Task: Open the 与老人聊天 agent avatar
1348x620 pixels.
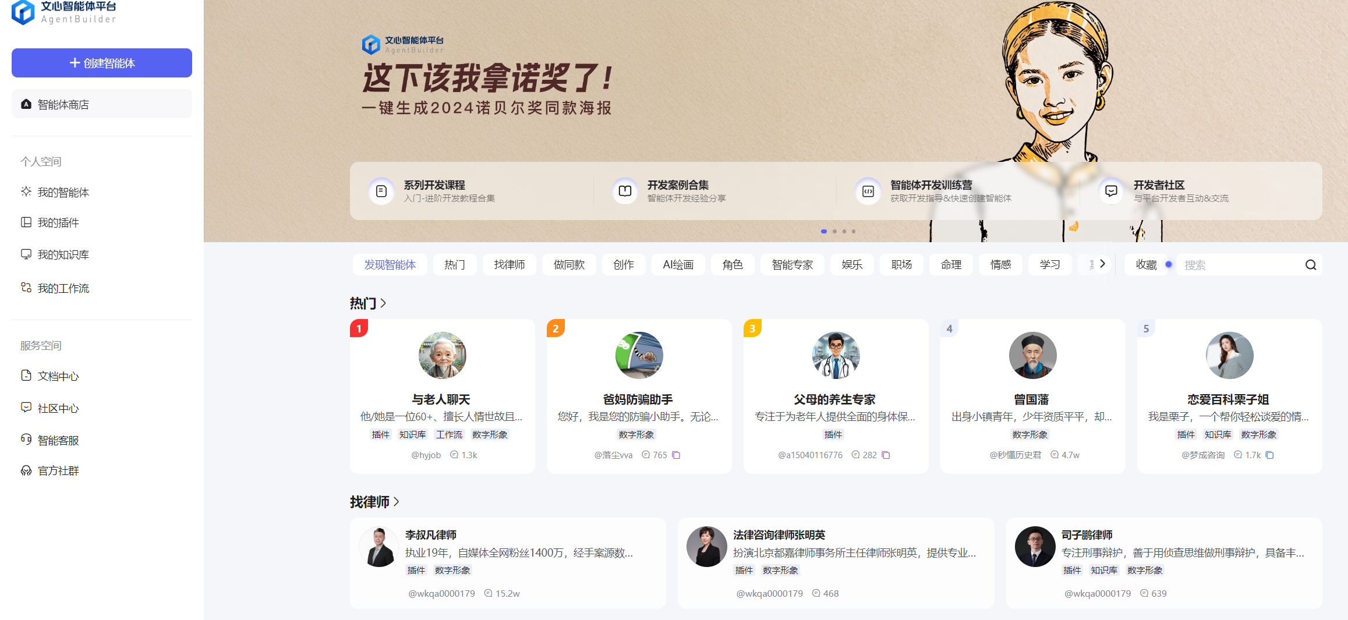Action: click(443, 356)
